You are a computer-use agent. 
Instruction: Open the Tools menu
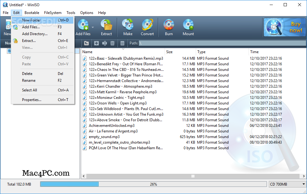click(71, 13)
